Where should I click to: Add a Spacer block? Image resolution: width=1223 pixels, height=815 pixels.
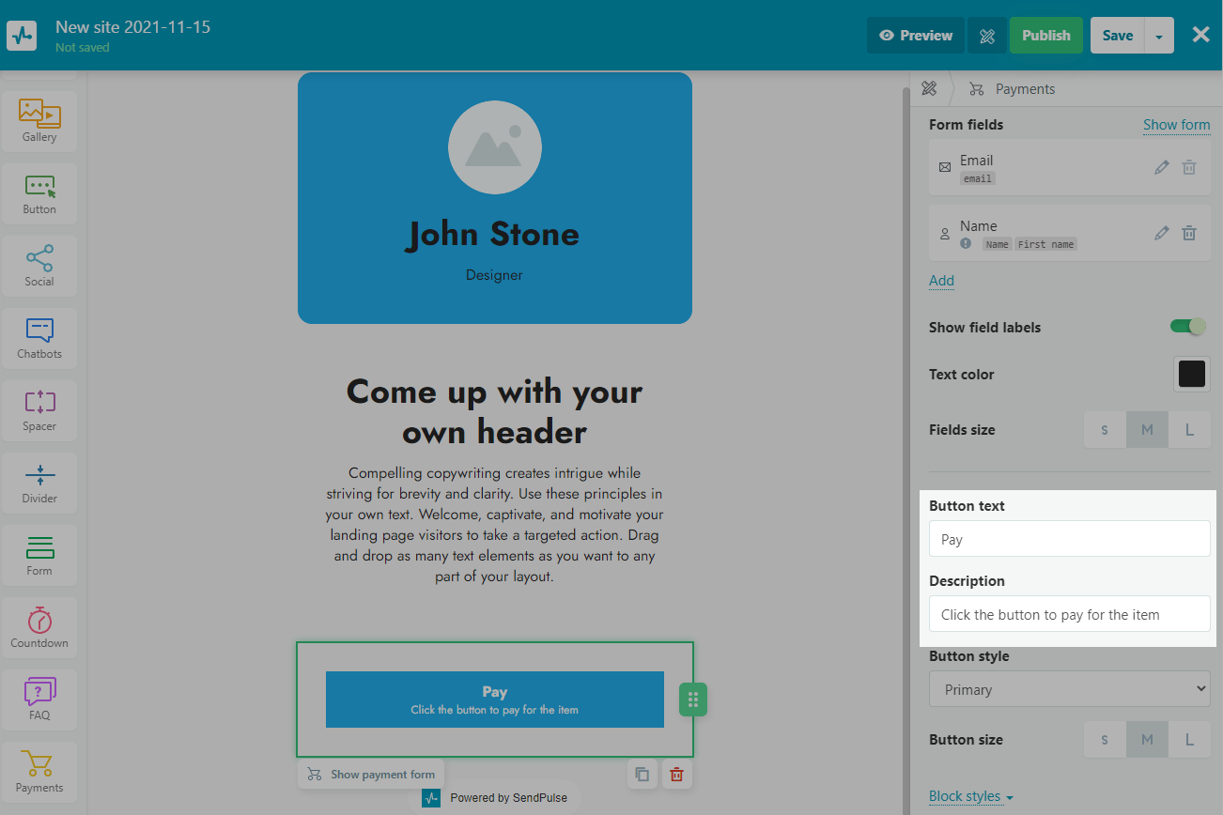(x=39, y=410)
